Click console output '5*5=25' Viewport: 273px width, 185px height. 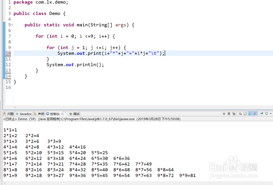pos(100,153)
